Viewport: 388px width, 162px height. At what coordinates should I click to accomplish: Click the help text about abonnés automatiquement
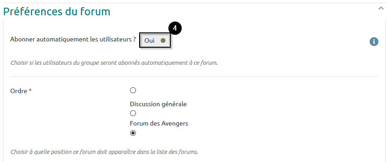(x=114, y=63)
